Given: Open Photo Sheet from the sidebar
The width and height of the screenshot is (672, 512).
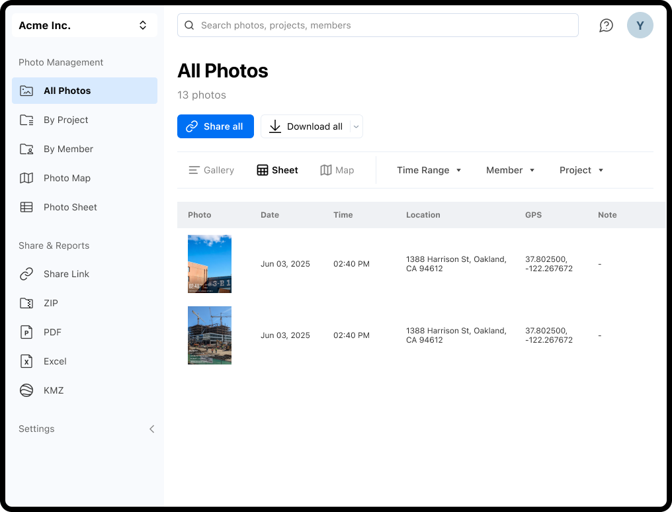Looking at the screenshot, I should [x=85, y=207].
